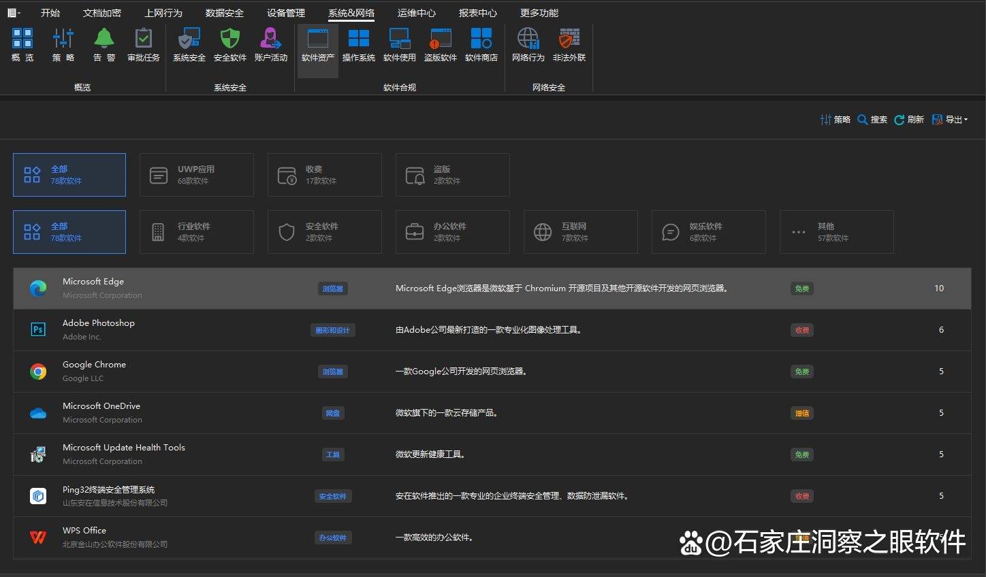Select the 办公软件 2款软件 category card
986x577 pixels.
[453, 232]
